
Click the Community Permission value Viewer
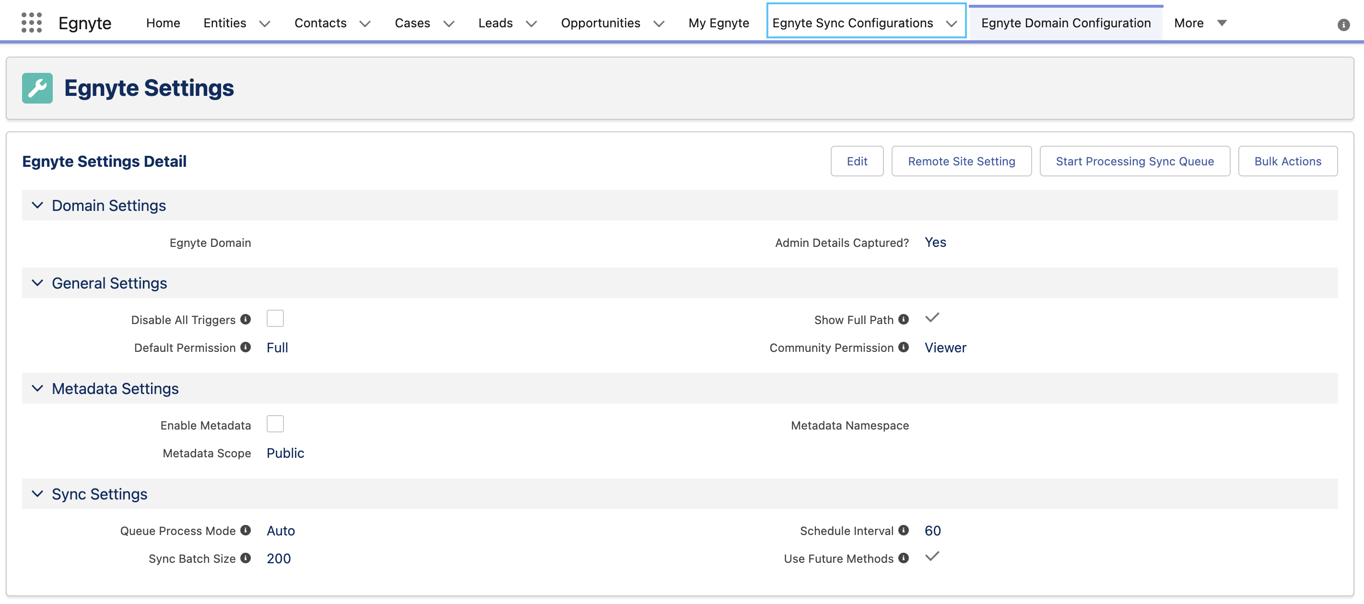coord(945,347)
